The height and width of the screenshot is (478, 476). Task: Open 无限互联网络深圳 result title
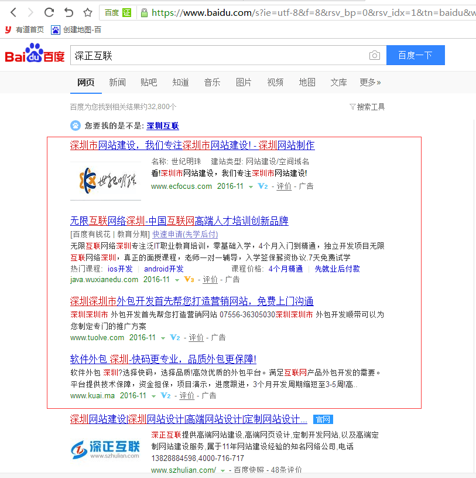(x=179, y=221)
